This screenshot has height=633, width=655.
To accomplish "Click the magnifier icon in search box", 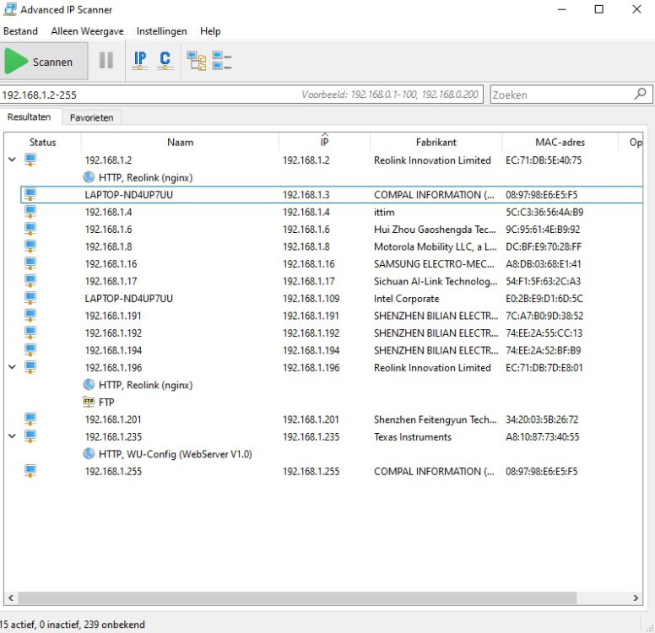I will click(641, 94).
